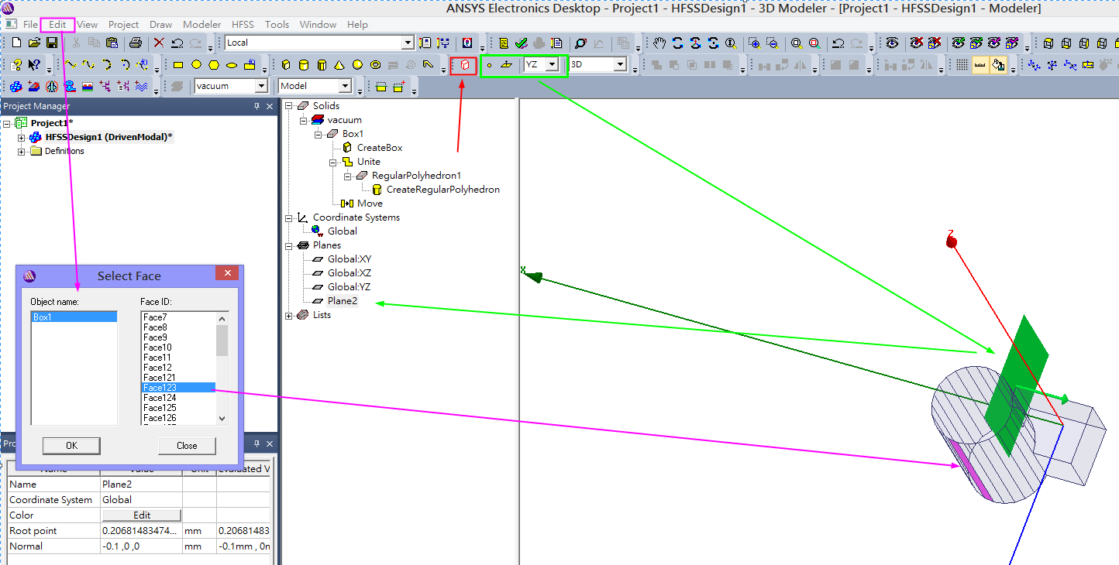This screenshot has width=1119, height=565.
Task: Click OK in Select Face dialog
Action: [x=71, y=446]
